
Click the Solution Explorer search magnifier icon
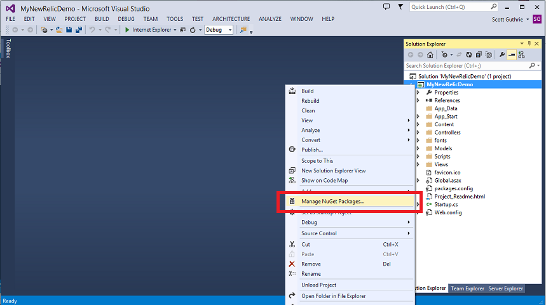532,66
